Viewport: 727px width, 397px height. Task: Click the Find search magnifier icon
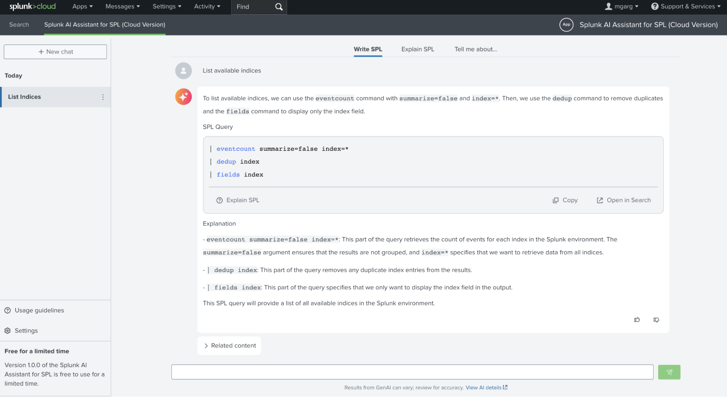click(x=279, y=7)
